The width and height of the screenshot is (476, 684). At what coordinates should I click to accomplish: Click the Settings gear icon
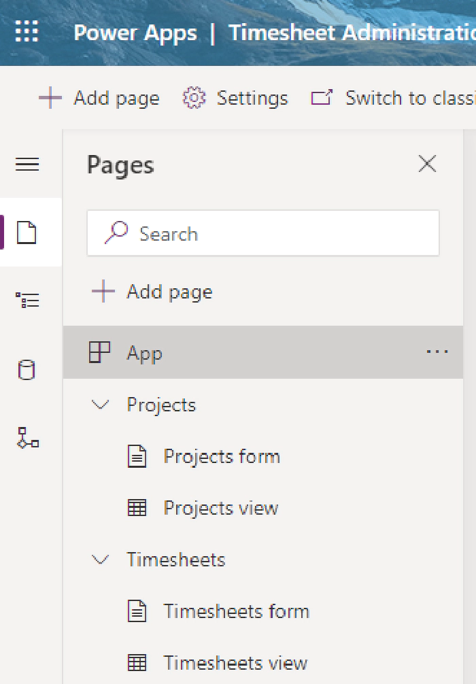click(x=194, y=98)
